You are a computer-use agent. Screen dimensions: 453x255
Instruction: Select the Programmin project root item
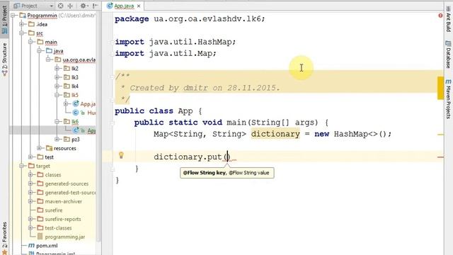point(42,15)
